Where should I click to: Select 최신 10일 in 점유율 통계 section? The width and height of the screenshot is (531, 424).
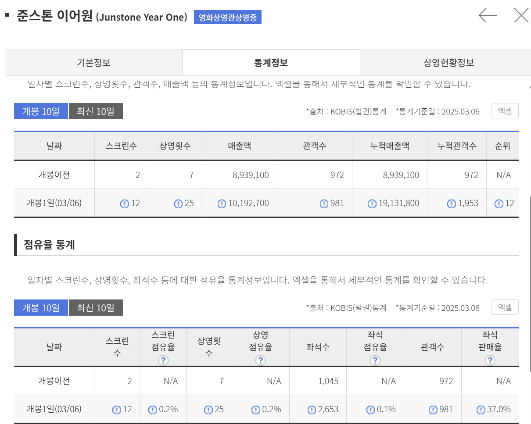pyautogui.click(x=96, y=308)
